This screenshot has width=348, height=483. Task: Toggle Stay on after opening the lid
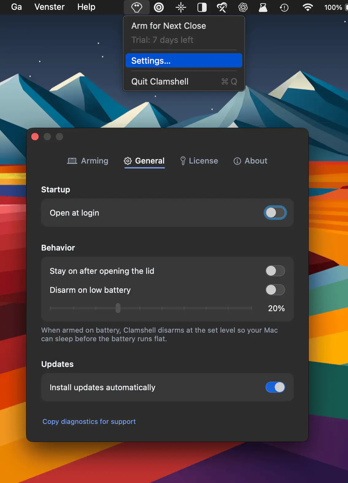pos(275,271)
